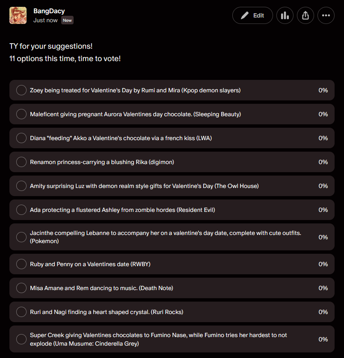Pick the Ada protecting Ashley option

tap(21, 210)
